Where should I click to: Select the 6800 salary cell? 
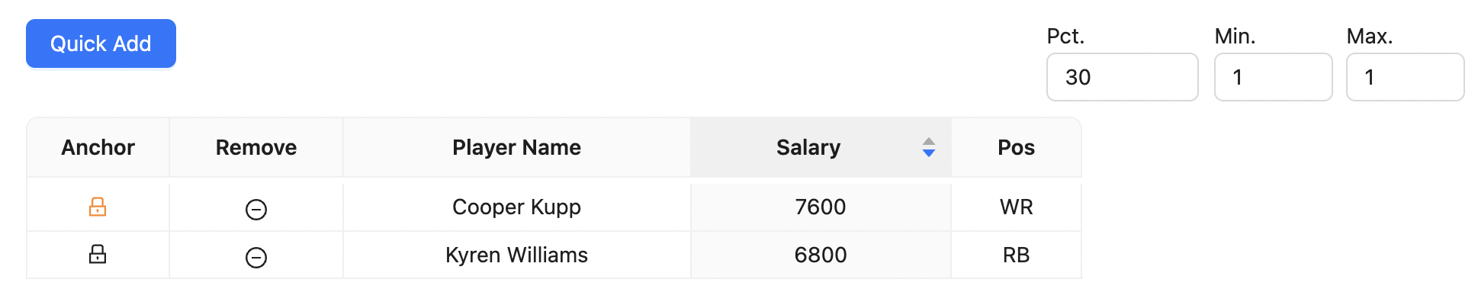tap(821, 255)
